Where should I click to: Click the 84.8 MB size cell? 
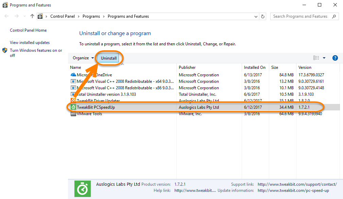[286, 75]
